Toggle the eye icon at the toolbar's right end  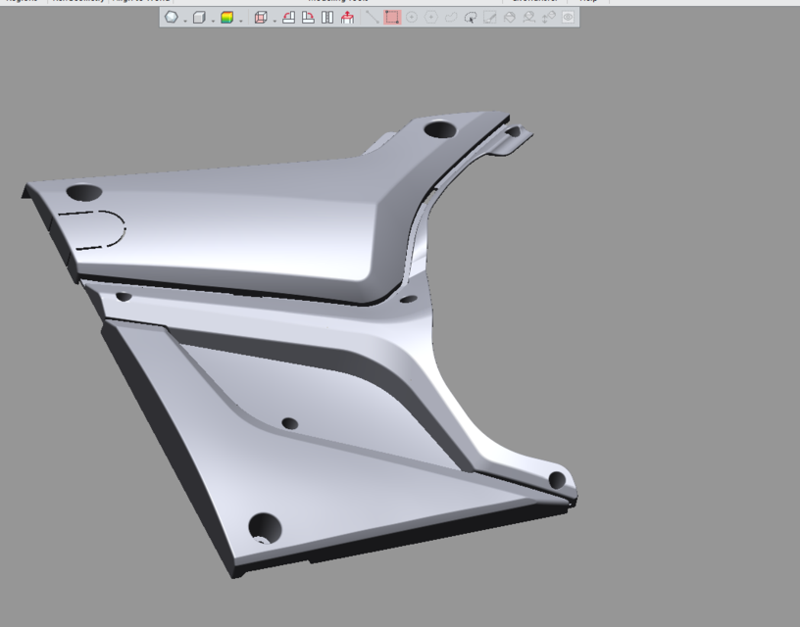568,17
